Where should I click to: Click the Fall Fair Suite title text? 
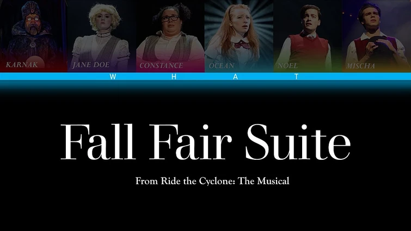(206, 142)
